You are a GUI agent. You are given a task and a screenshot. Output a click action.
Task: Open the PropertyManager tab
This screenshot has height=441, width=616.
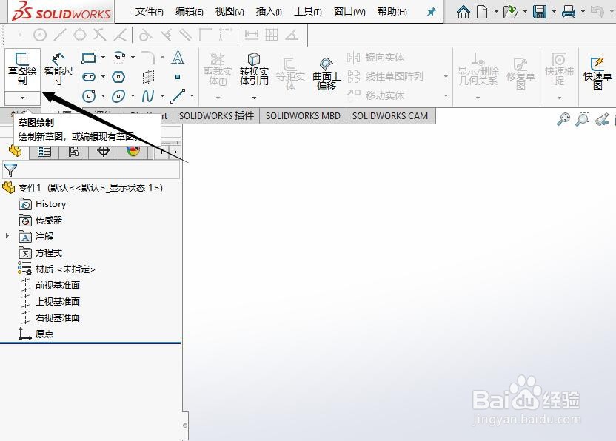pyautogui.click(x=44, y=151)
